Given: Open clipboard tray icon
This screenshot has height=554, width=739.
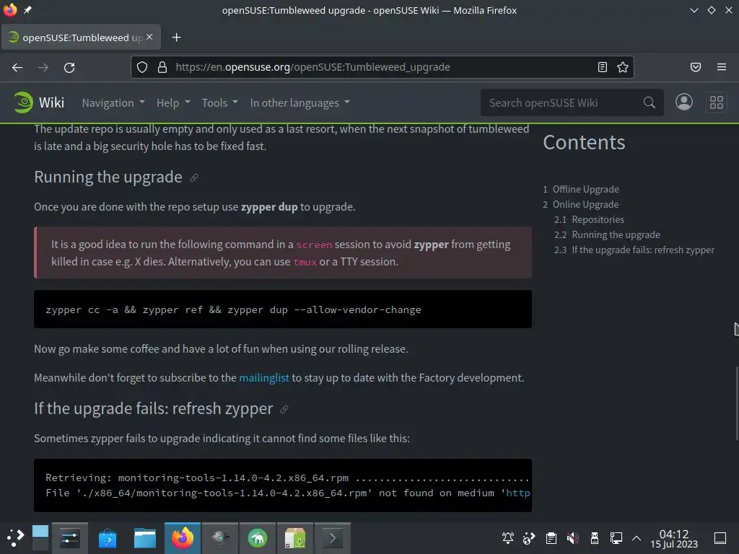Looking at the screenshot, I should coord(551,538).
